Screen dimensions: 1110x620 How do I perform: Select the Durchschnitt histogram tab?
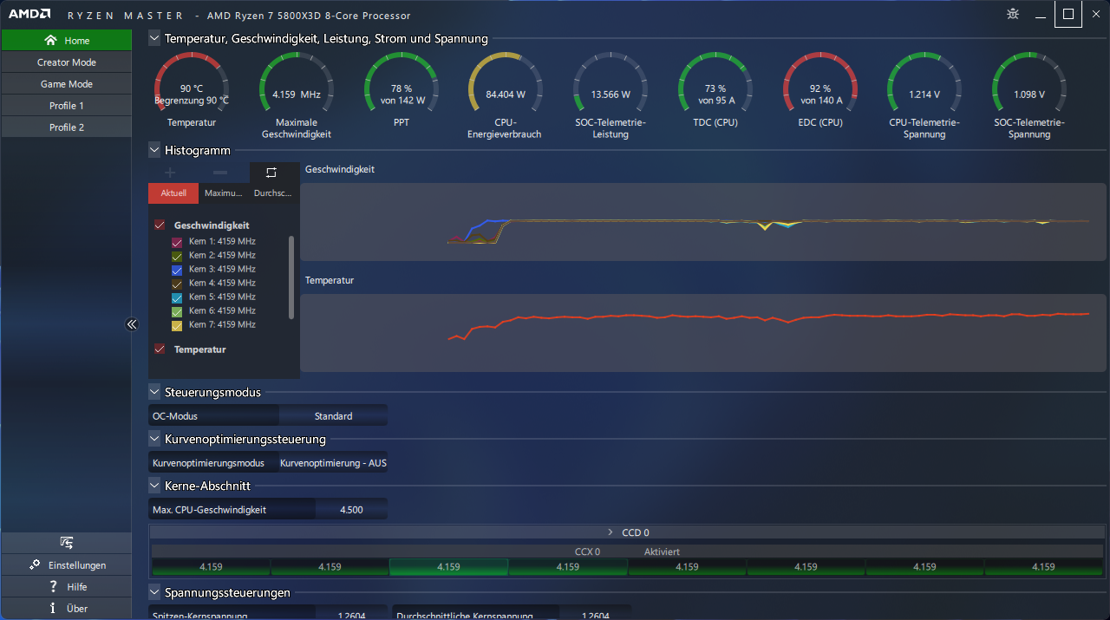click(x=273, y=193)
